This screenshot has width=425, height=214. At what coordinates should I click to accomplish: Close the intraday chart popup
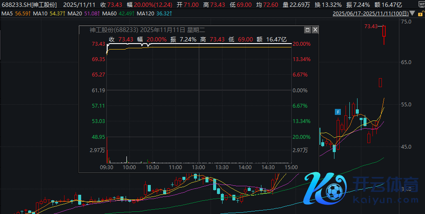(315, 30)
